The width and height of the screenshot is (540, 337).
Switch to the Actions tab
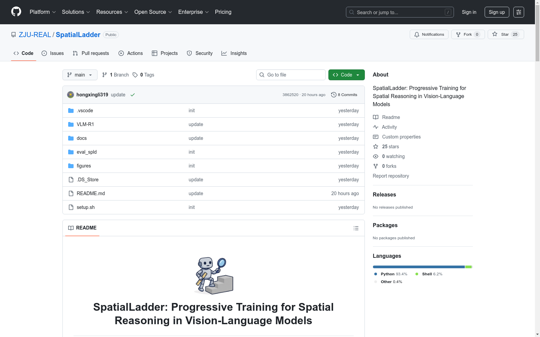[x=131, y=53]
